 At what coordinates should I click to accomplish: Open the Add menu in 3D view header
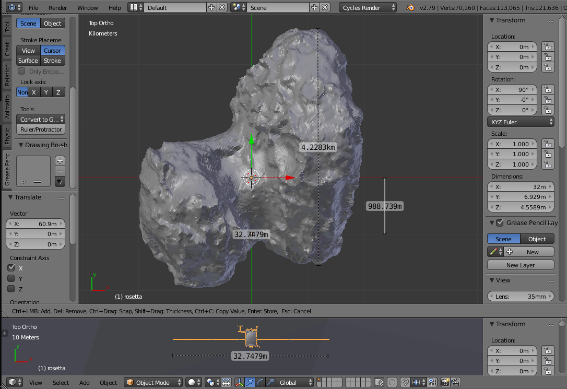(x=84, y=383)
